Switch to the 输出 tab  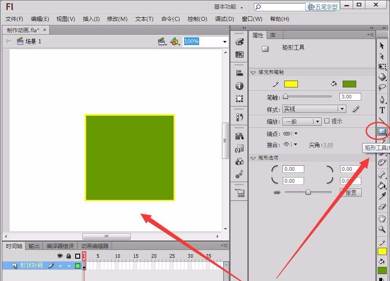pyautogui.click(x=34, y=246)
